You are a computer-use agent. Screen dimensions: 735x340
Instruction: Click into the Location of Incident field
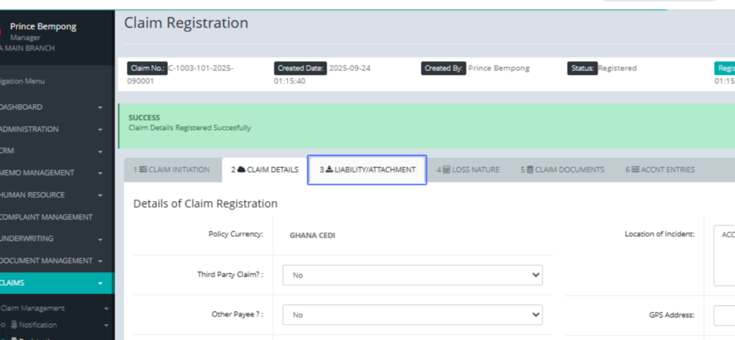pos(724,256)
